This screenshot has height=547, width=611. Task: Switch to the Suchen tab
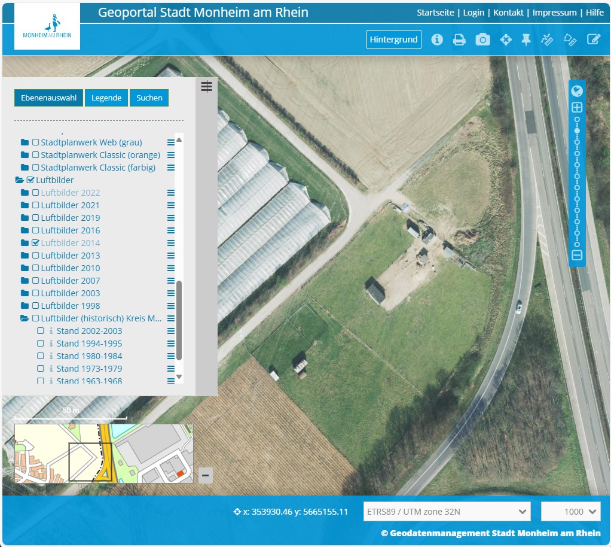tap(149, 98)
